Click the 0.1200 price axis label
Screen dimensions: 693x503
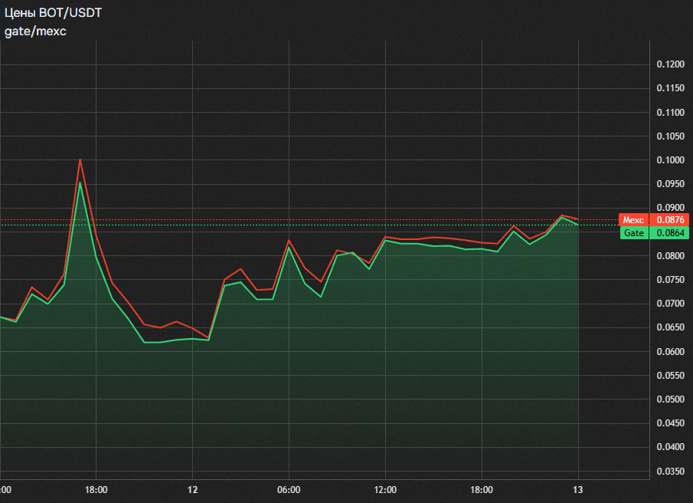pos(670,64)
